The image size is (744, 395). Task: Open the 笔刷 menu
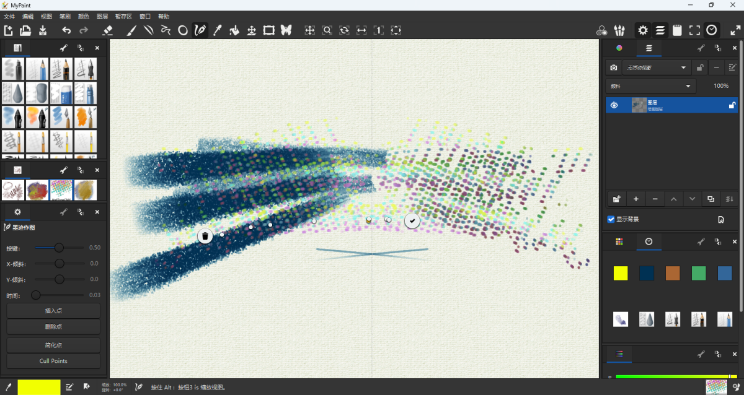coord(64,16)
